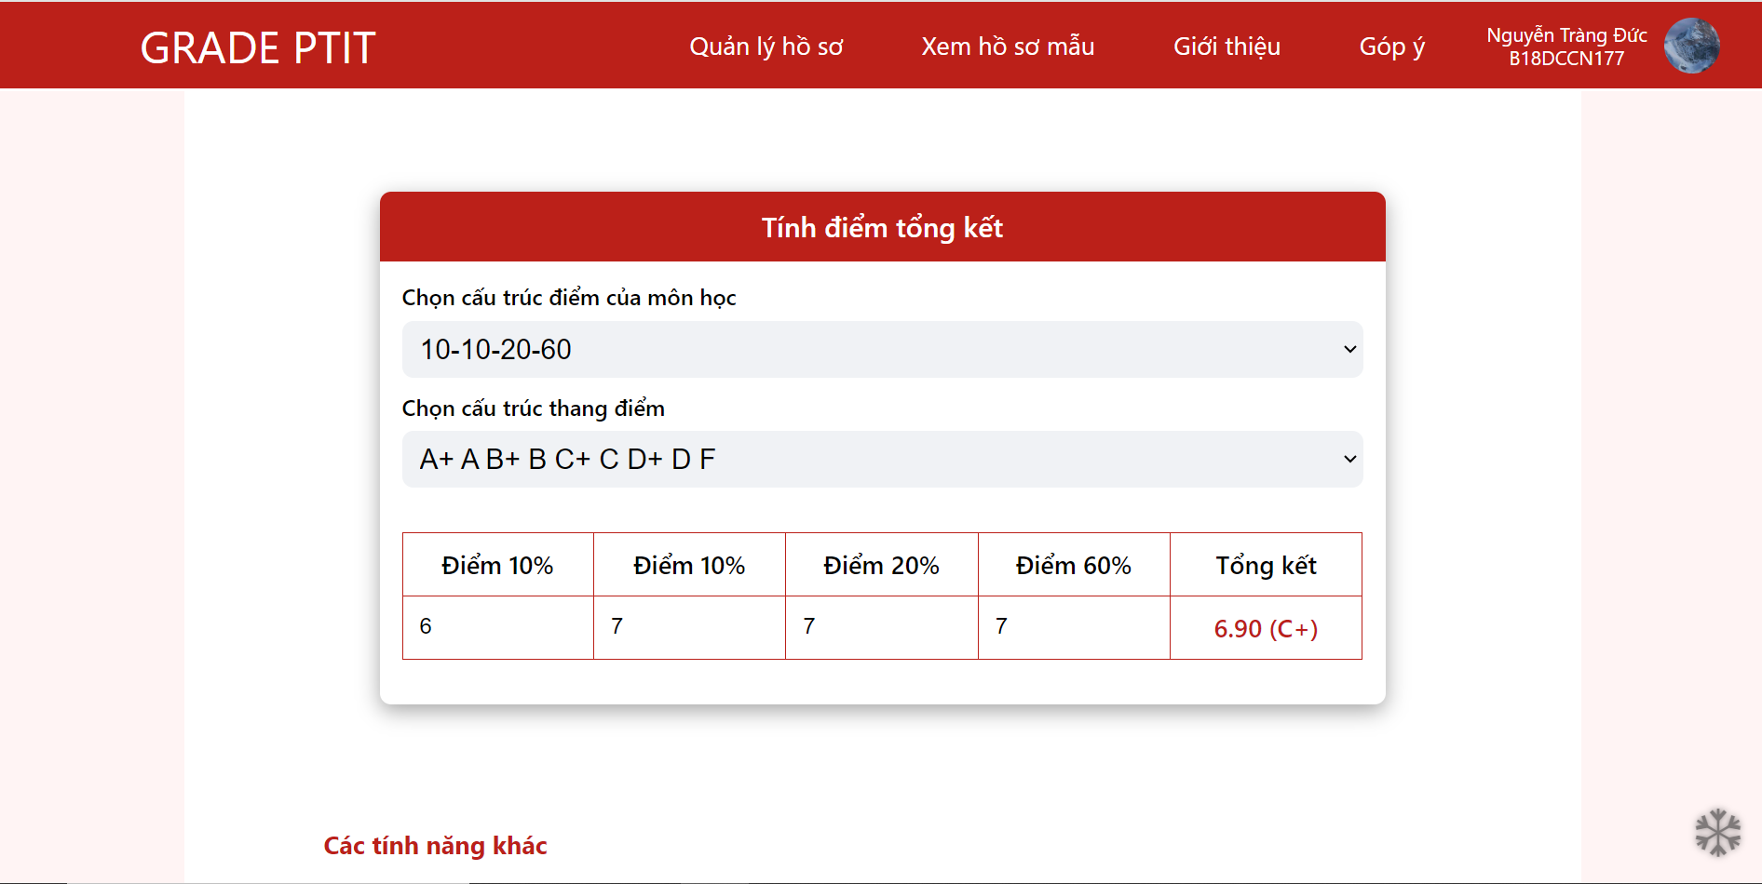
Task: Click the GRADE PTIT logo
Action: click(258, 48)
